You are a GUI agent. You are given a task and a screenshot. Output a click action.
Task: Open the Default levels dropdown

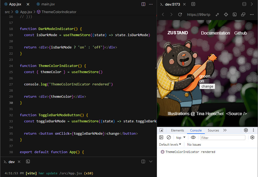170,145
